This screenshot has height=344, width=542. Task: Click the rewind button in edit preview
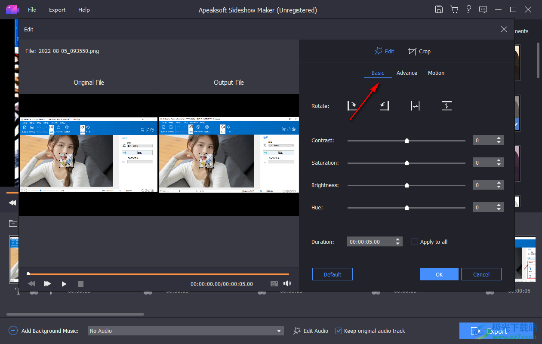click(x=31, y=284)
